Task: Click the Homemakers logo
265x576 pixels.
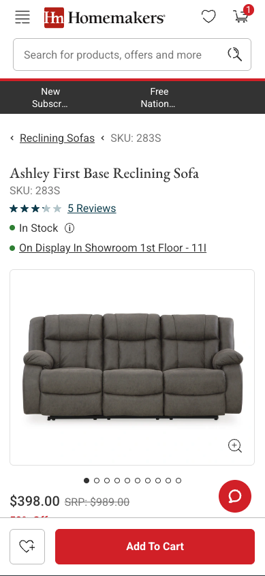Action: click(x=105, y=17)
